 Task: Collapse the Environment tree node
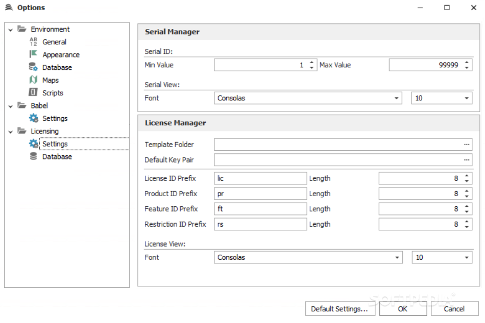coord(11,30)
